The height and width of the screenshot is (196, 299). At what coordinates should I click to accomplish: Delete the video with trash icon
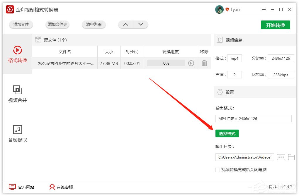(204, 63)
